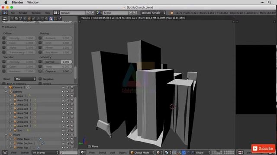Viewport: 277px width, 155px height.
Task: Add a new screen layout with plus button
Action: click(x=88, y=13)
